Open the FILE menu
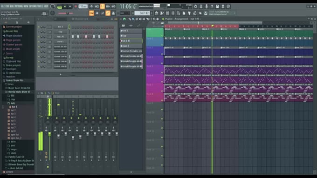 3,6
